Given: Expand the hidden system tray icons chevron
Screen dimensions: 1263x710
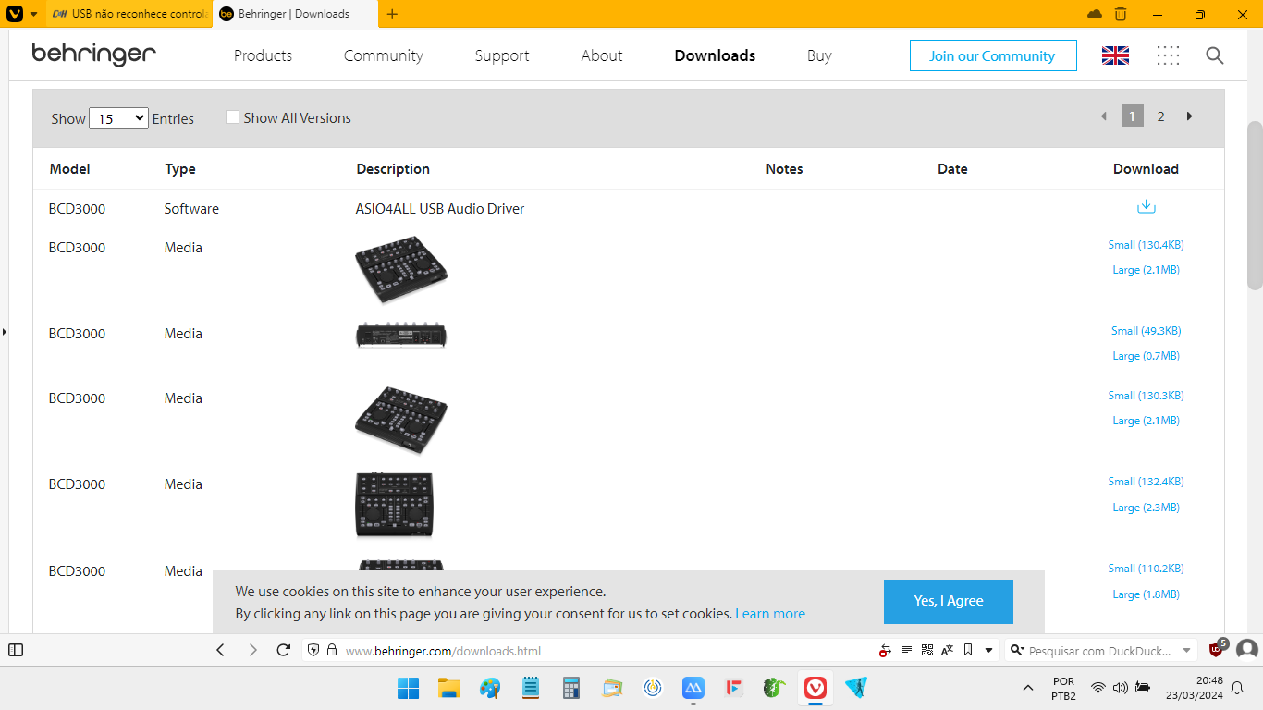Looking at the screenshot, I should tap(1027, 688).
